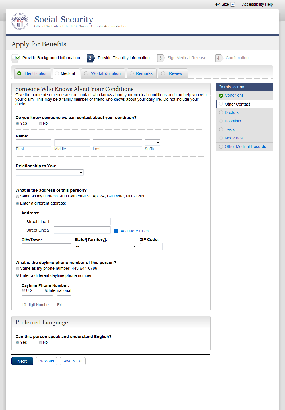Image resolution: width=285 pixels, height=410 pixels.
Task: Click the Text Size arrow icon
Action: (233, 4)
